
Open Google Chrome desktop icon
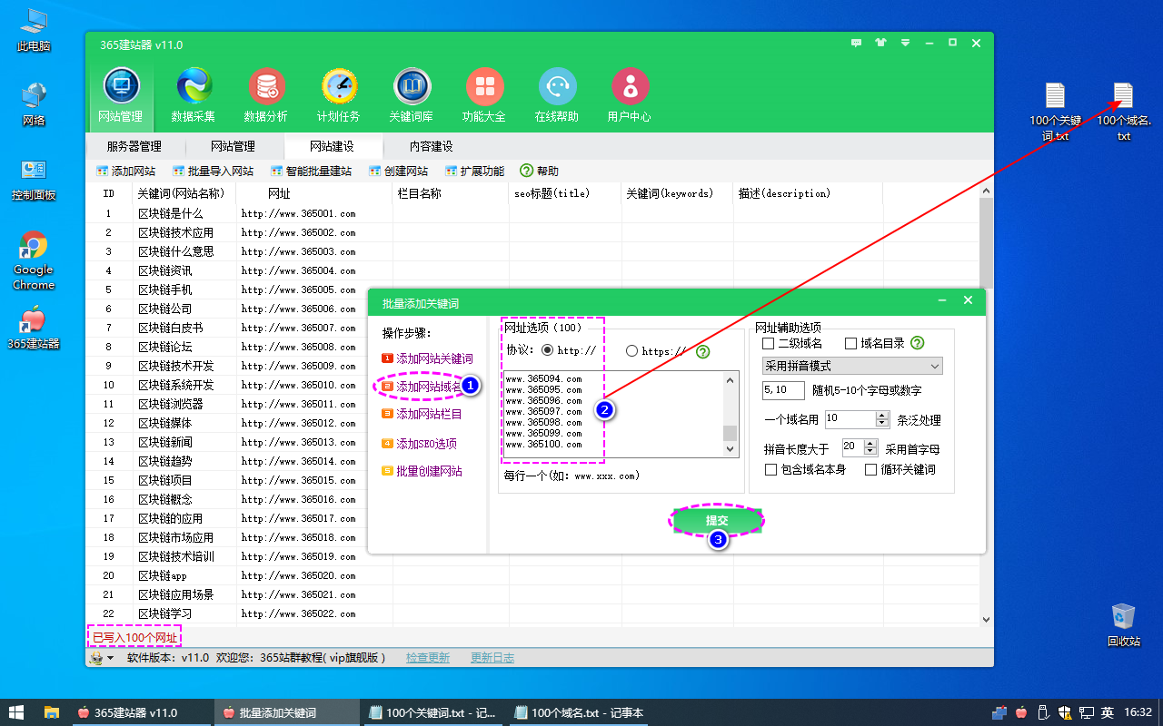pyautogui.click(x=34, y=260)
